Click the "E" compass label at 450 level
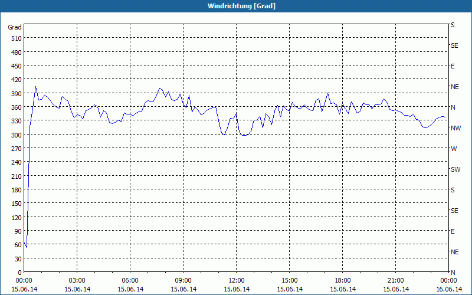The height and width of the screenshot is (295, 472). pyautogui.click(x=453, y=66)
